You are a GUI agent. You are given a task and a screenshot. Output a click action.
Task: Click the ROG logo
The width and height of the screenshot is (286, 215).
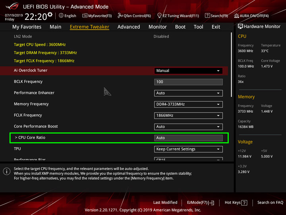[12, 6]
